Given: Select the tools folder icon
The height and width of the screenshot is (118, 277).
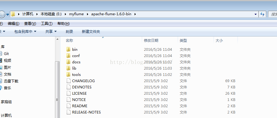Looking at the screenshot, I should coord(69,74).
